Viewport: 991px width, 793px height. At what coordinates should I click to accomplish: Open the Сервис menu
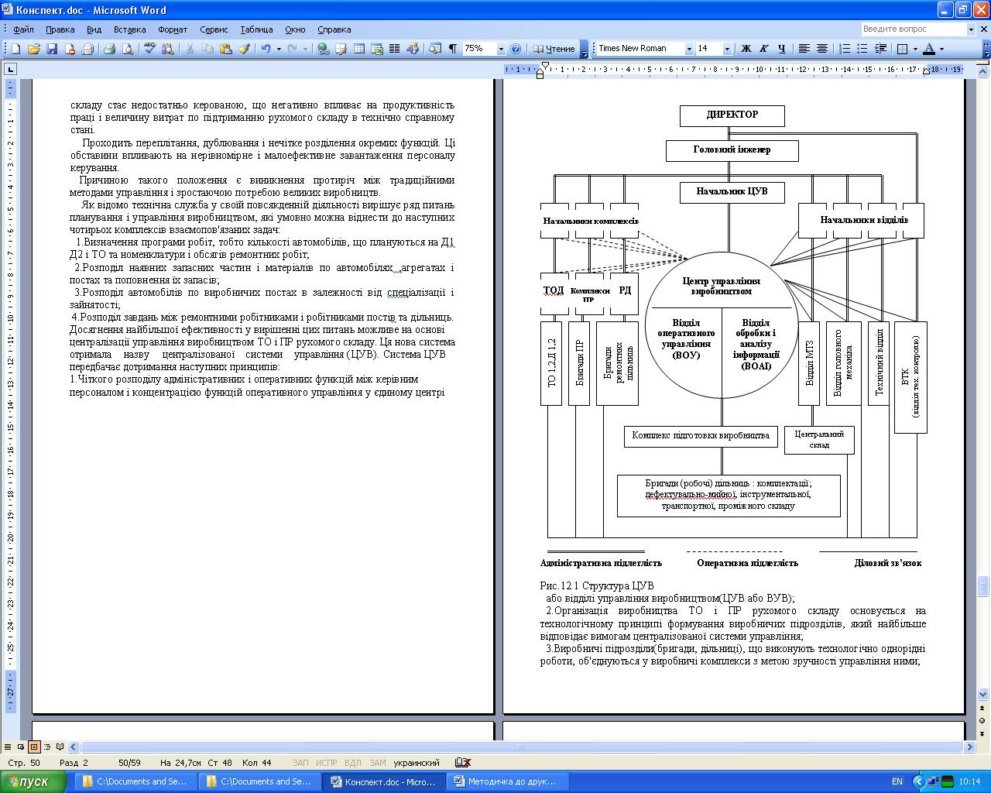tap(214, 29)
